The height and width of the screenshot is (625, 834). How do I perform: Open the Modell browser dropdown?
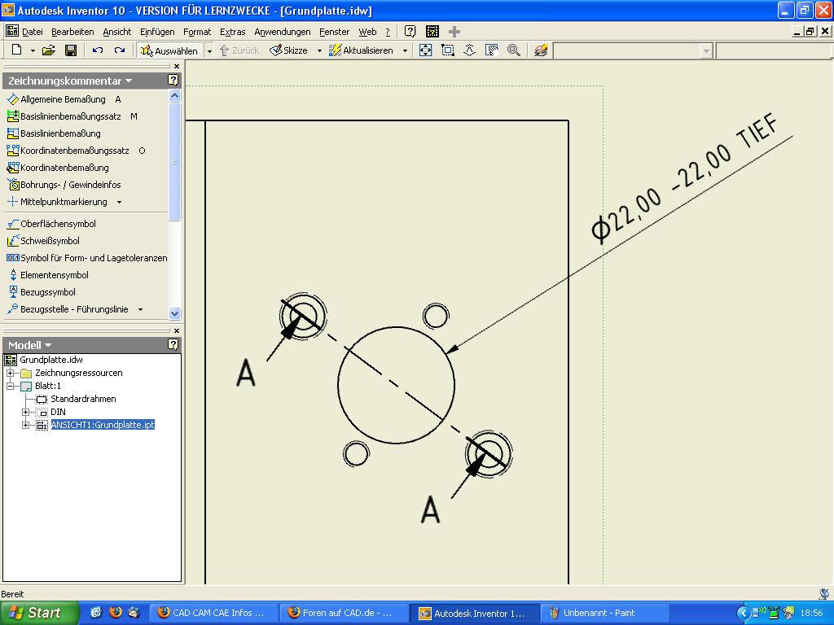[48, 346]
